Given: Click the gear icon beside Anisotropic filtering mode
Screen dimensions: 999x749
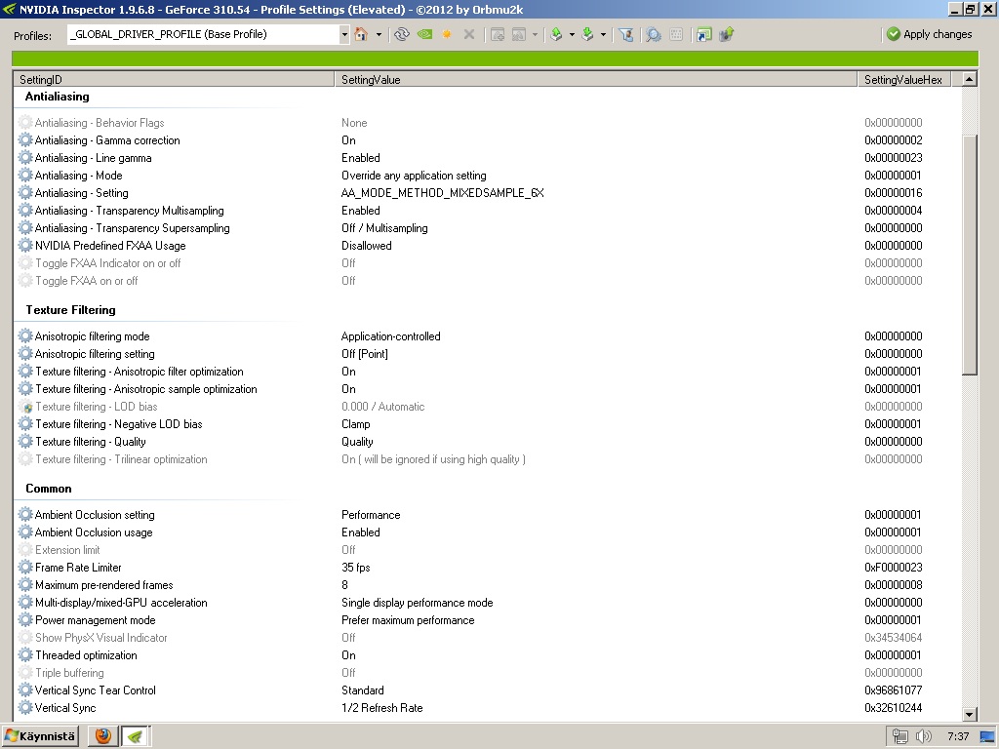Looking at the screenshot, I should click(24, 336).
